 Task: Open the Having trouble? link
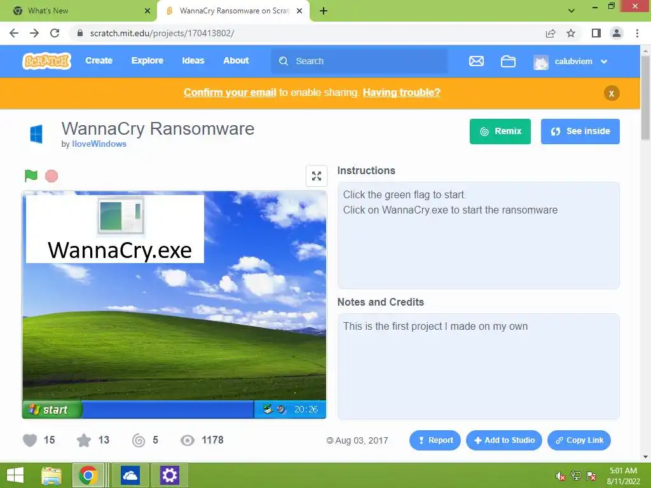point(402,93)
